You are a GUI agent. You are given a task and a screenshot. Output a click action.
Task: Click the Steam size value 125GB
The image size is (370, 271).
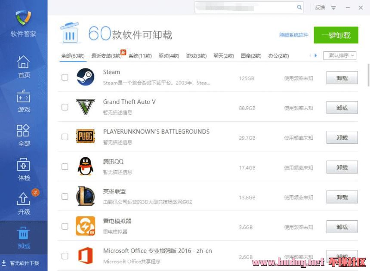[x=247, y=78]
